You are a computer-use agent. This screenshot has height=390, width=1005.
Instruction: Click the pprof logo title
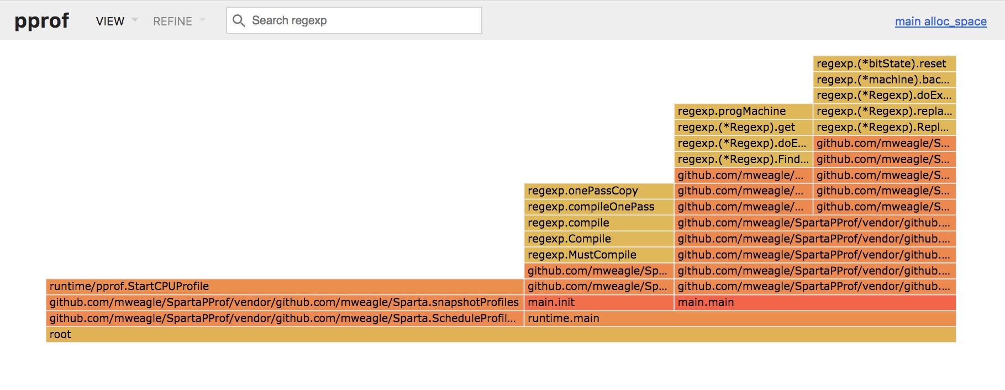[41, 21]
